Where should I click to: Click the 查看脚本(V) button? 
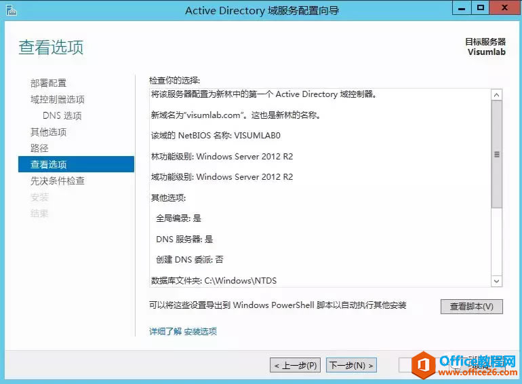click(x=471, y=307)
